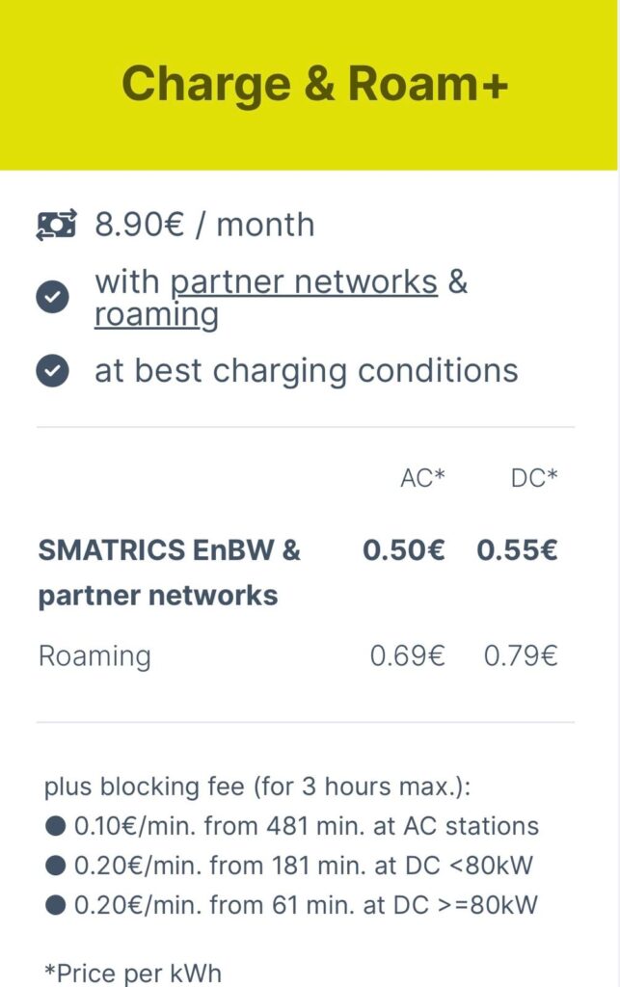Click the DC* column header
This screenshot has width=620, height=987.
tap(534, 478)
